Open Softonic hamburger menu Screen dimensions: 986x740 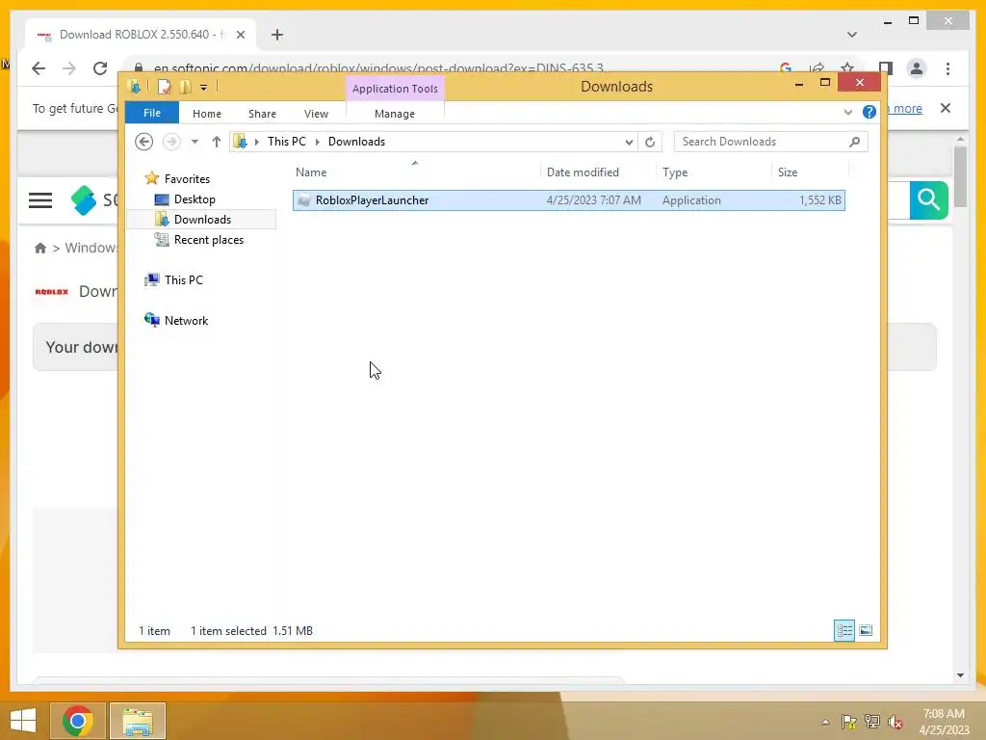pos(40,200)
